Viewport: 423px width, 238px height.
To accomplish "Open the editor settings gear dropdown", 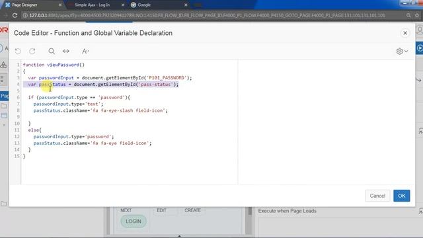I will coord(402,51).
